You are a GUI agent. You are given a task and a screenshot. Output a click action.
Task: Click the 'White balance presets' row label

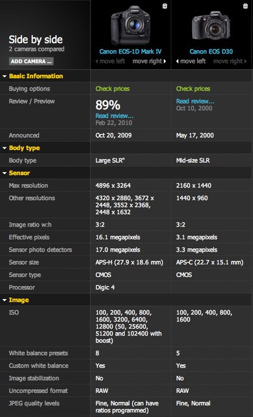pyautogui.click(x=38, y=353)
